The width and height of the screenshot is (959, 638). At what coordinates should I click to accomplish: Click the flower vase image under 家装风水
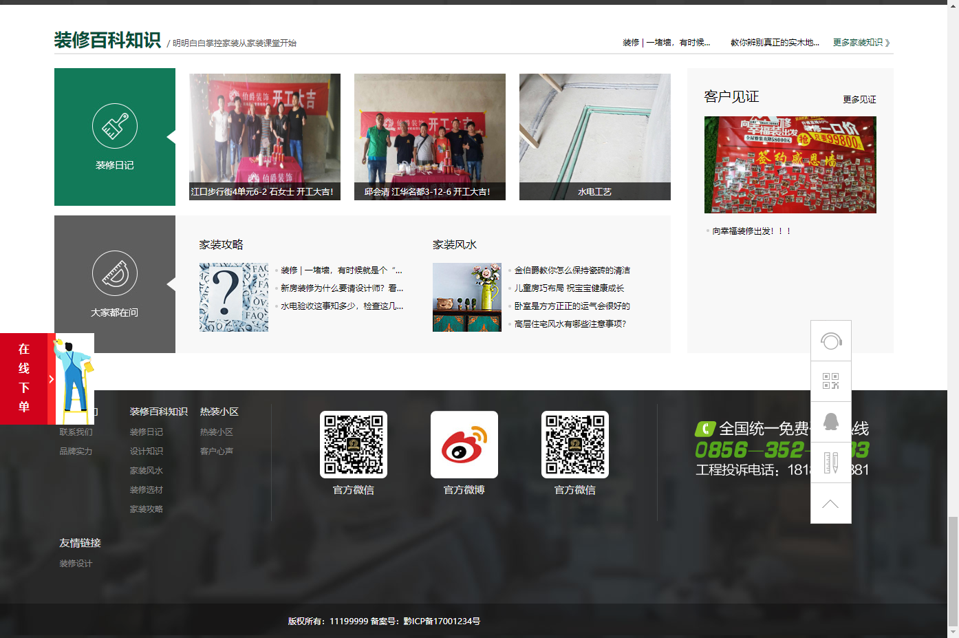tap(467, 297)
